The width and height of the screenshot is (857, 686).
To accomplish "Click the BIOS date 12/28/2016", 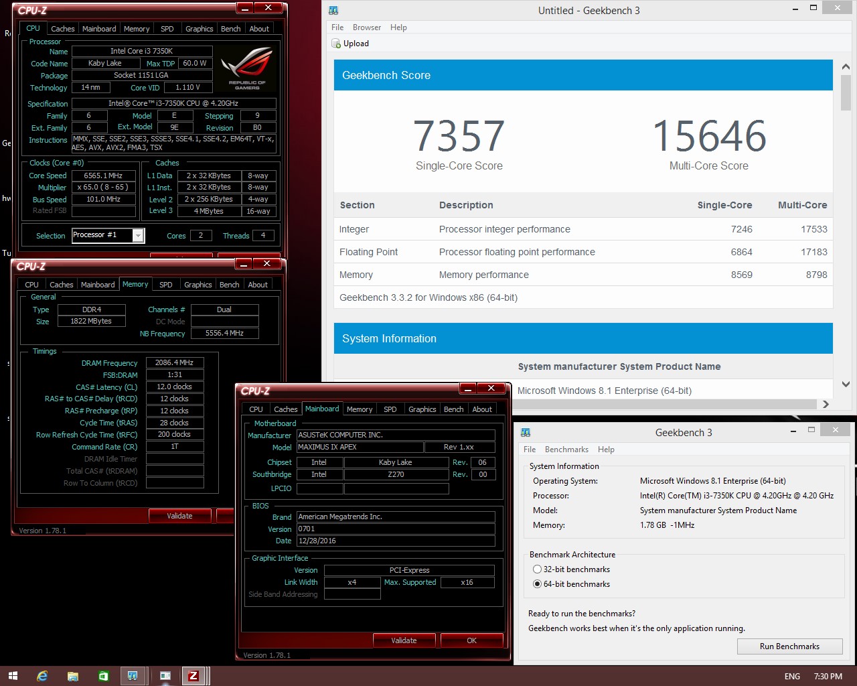I will pyautogui.click(x=396, y=541).
